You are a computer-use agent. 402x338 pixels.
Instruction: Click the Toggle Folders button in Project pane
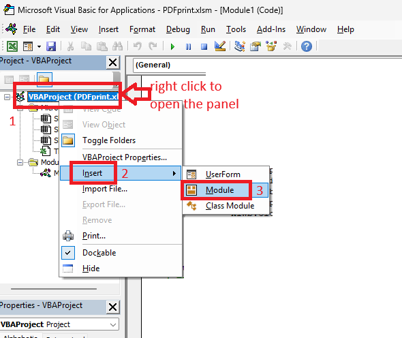[x=44, y=79]
